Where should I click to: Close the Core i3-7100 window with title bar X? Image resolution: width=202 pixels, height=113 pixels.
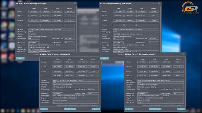click(98, 54)
